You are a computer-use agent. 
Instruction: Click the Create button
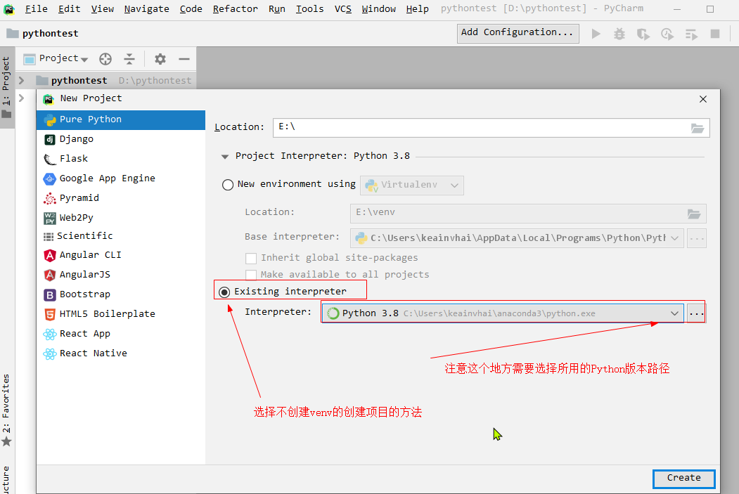point(684,479)
